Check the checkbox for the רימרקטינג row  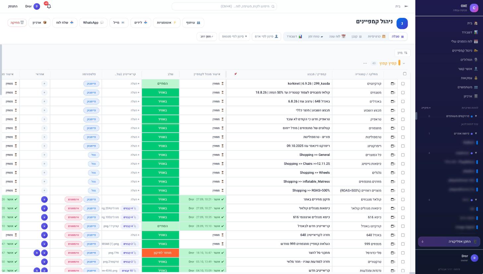pos(403,146)
